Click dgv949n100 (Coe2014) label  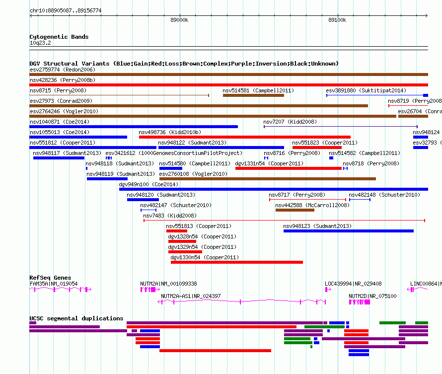coord(148,184)
